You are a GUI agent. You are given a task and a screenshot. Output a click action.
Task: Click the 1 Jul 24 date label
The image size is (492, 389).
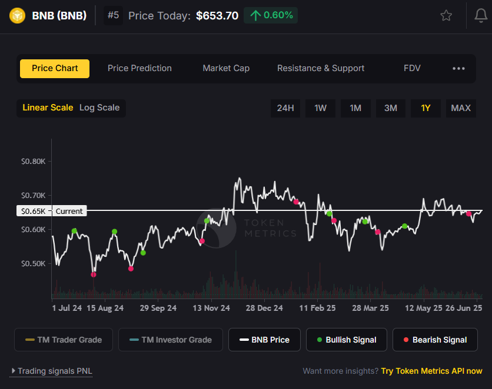coord(67,308)
